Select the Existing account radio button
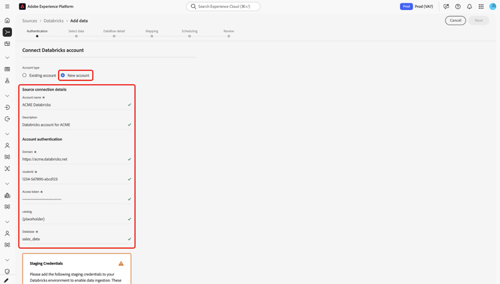 [24, 75]
